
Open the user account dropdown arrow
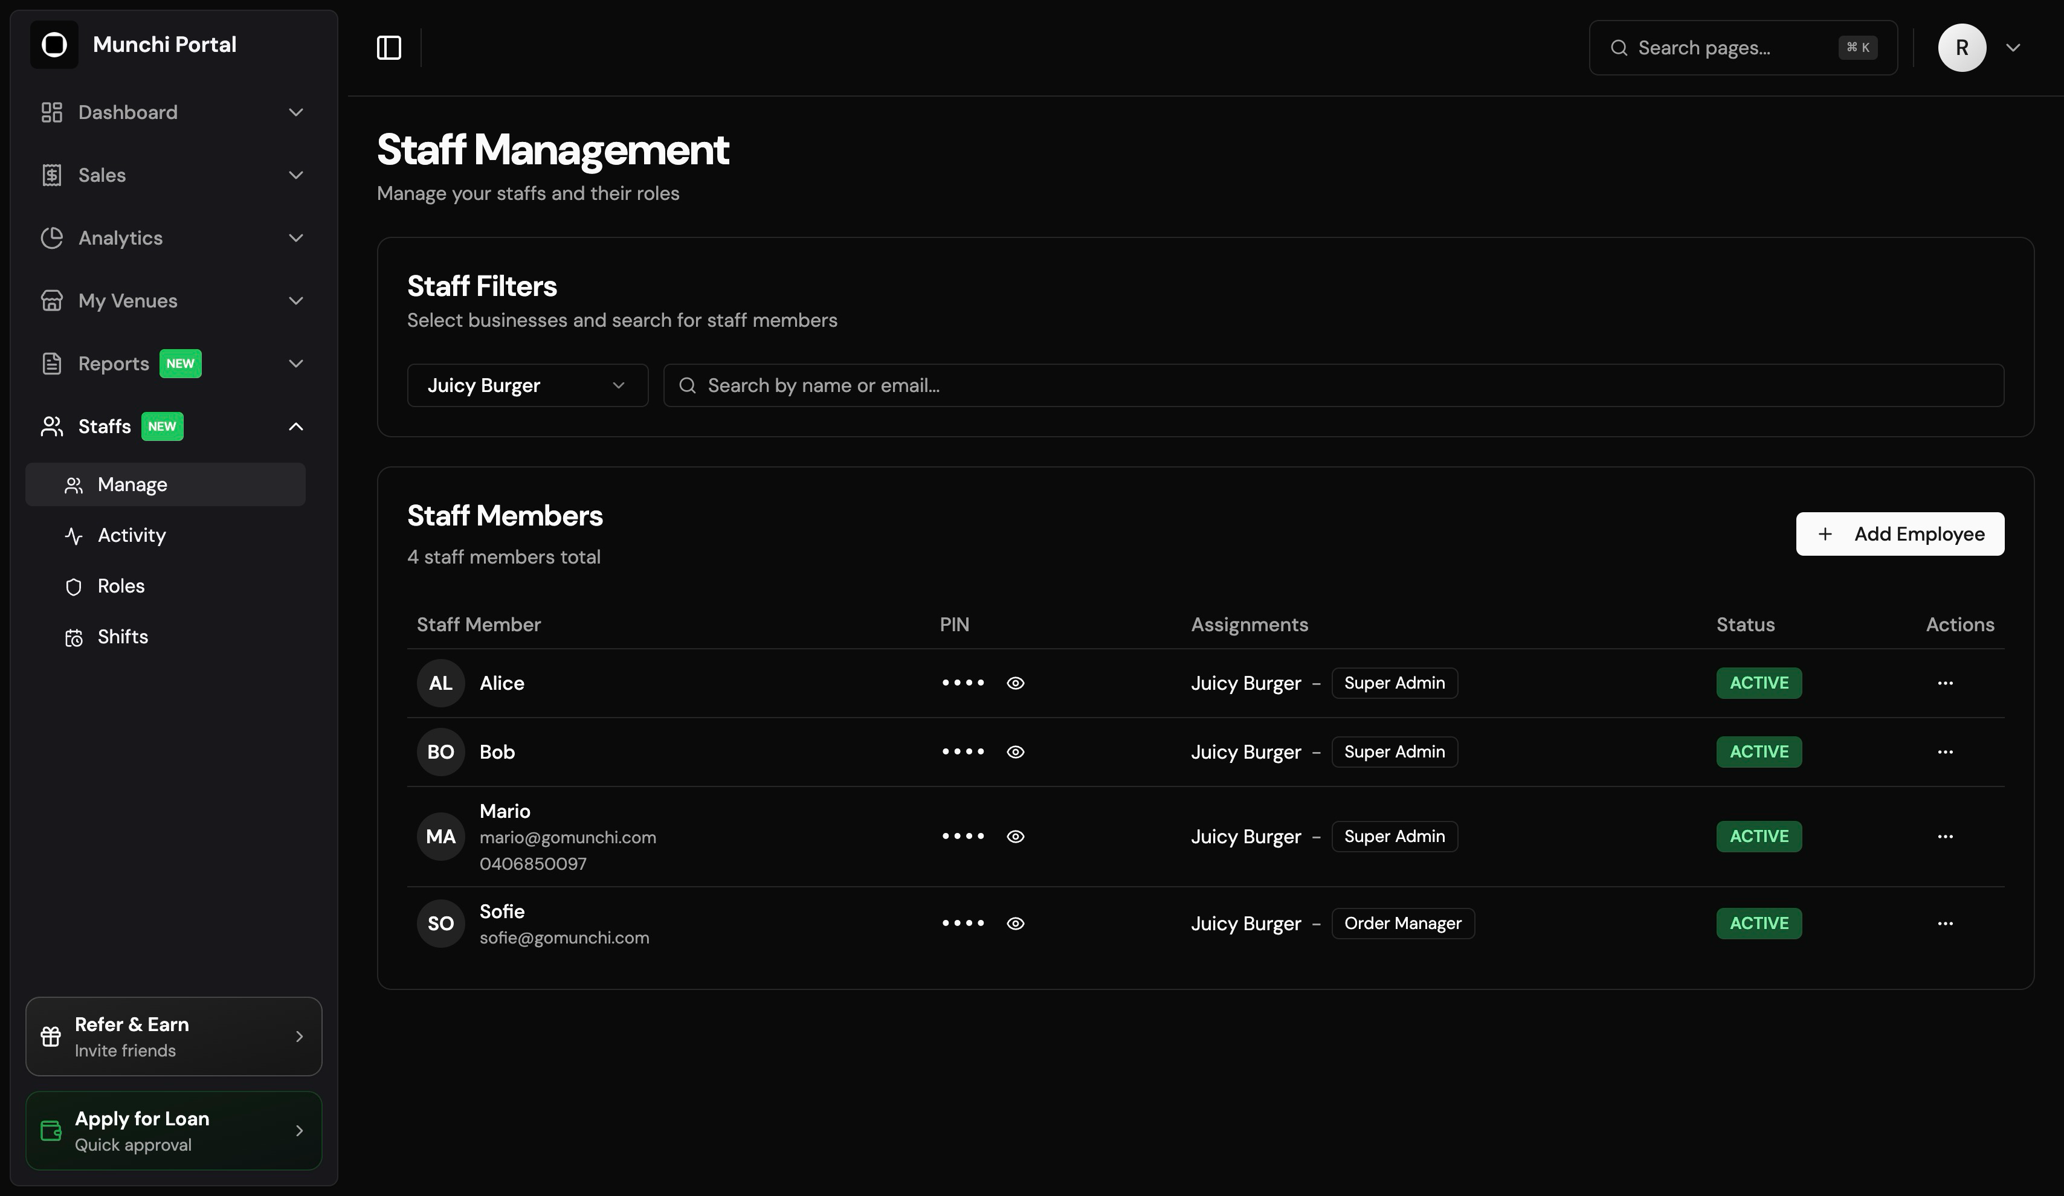pyautogui.click(x=2013, y=48)
